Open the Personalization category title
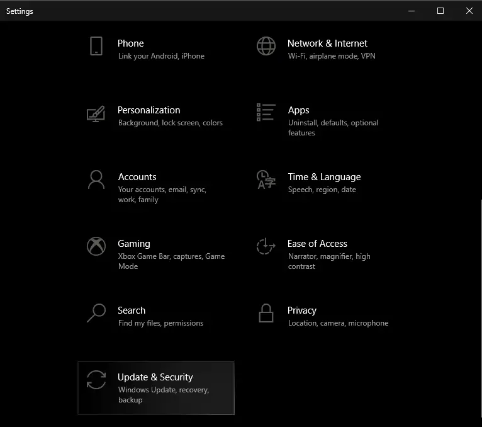482x427 pixels. click(x=149, y=110)
